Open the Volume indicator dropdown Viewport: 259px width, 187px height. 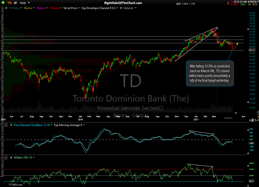(x=130, y=8)
